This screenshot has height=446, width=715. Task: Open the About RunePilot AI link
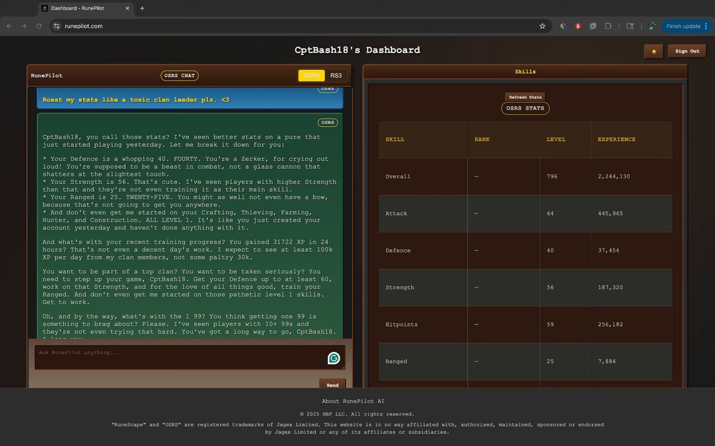[353, 401]
